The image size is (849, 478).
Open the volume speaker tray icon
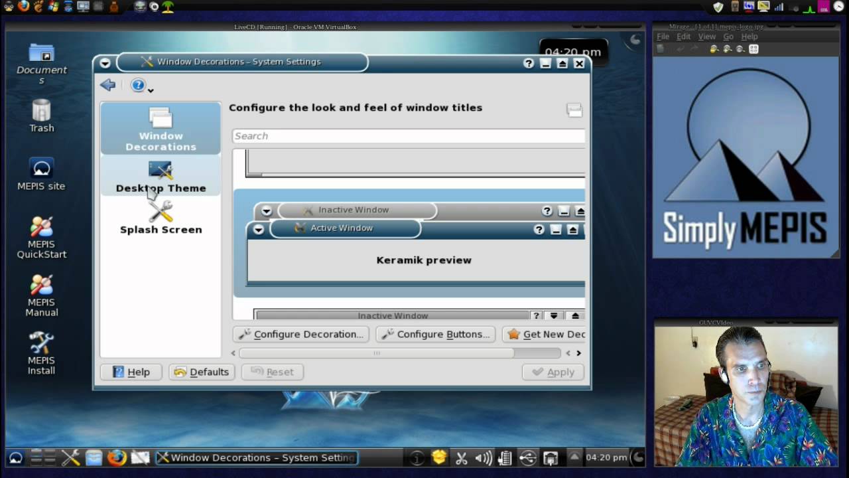click(x=484, y=458)
